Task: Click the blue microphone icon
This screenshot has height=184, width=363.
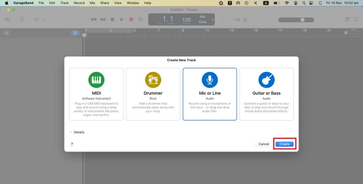Action: [x=210, y=80]
